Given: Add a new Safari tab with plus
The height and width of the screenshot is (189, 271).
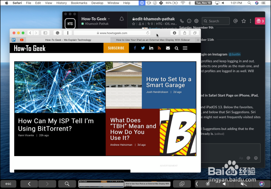Looking at the screenshot, I should point(198,40).
